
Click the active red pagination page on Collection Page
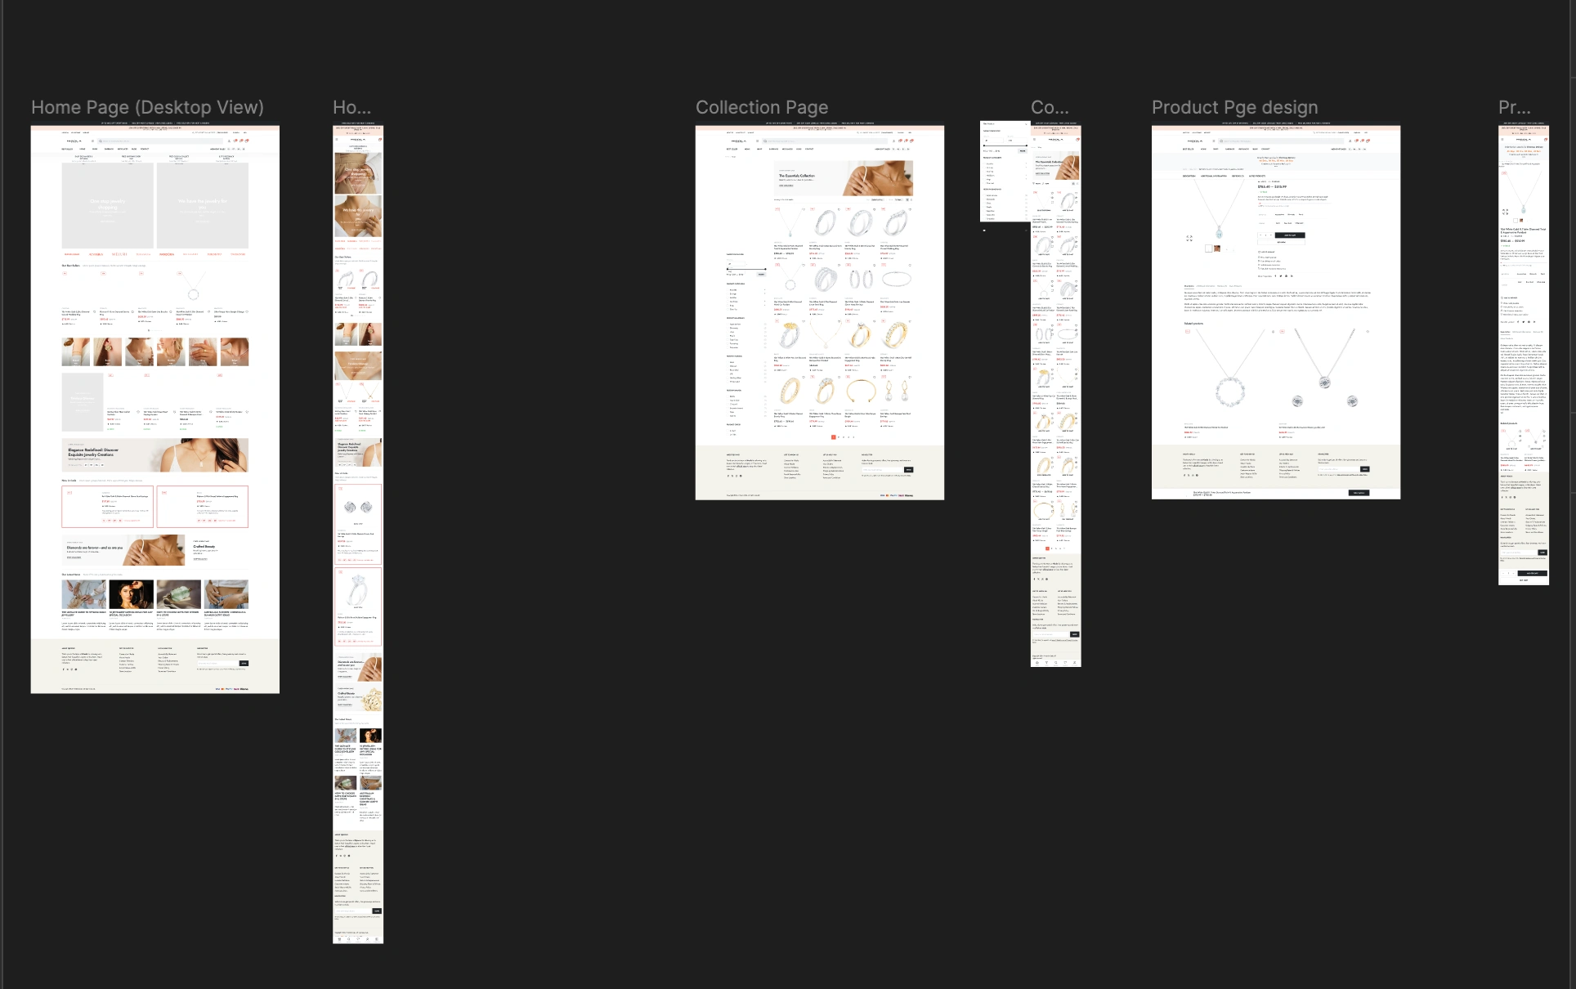click(x=833, y=437)
